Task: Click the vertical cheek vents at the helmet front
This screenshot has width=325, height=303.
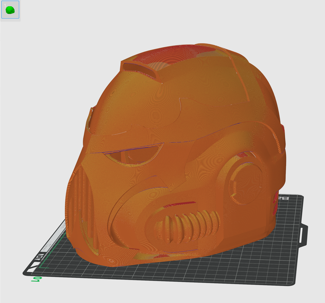Action: (x=83, y=195)
